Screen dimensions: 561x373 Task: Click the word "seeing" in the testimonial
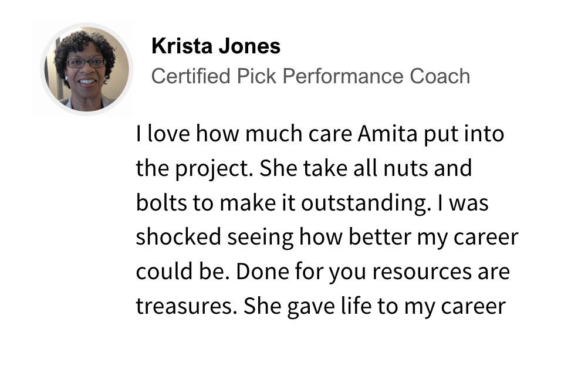coord(260,238)
